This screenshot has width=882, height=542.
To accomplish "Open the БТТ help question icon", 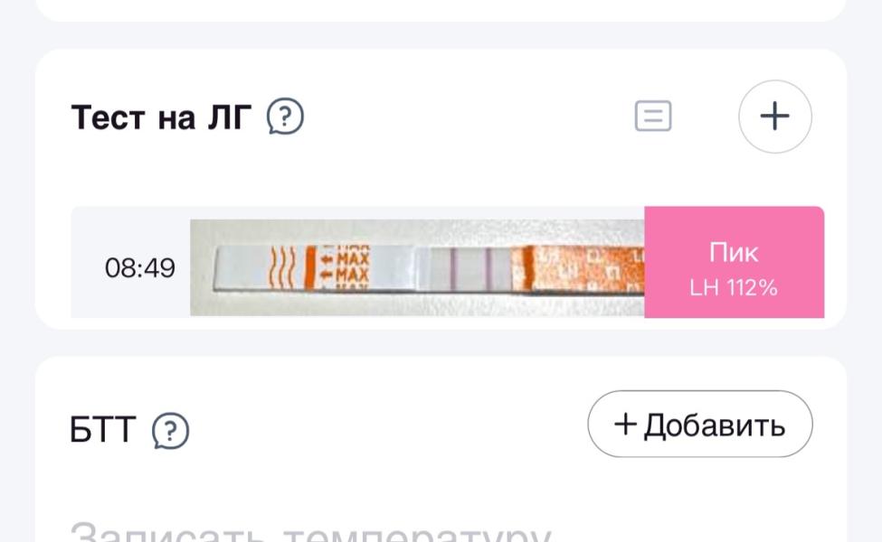I will click(x=170, y=431).
